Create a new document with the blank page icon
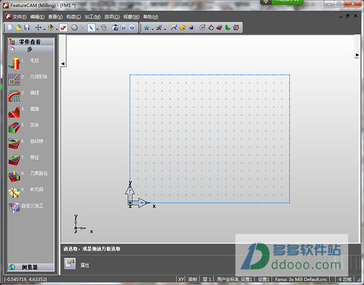Image resolution: width=364 pixels, height=285 pixels. (x=10, y=28)
